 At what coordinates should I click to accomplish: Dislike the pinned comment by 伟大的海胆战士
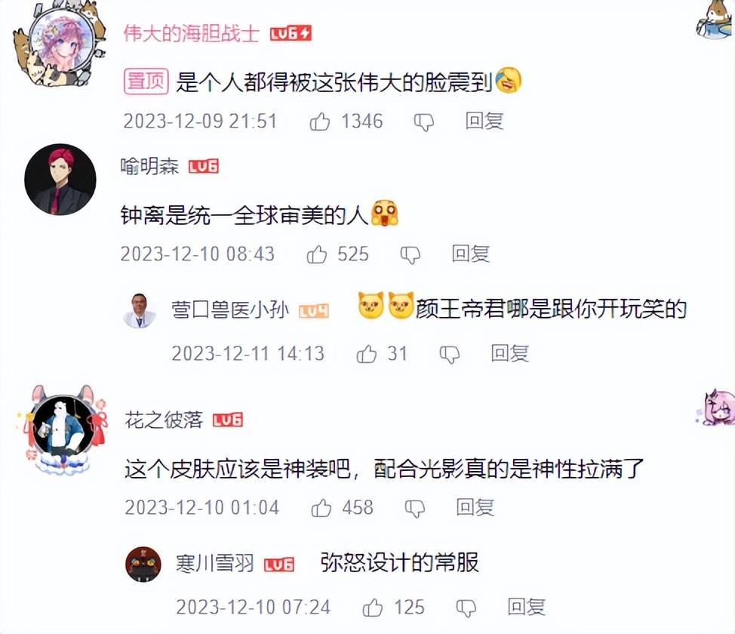point(424,122)
